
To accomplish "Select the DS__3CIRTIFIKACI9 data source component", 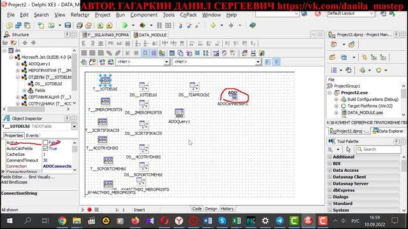I will tap(143, 125).
